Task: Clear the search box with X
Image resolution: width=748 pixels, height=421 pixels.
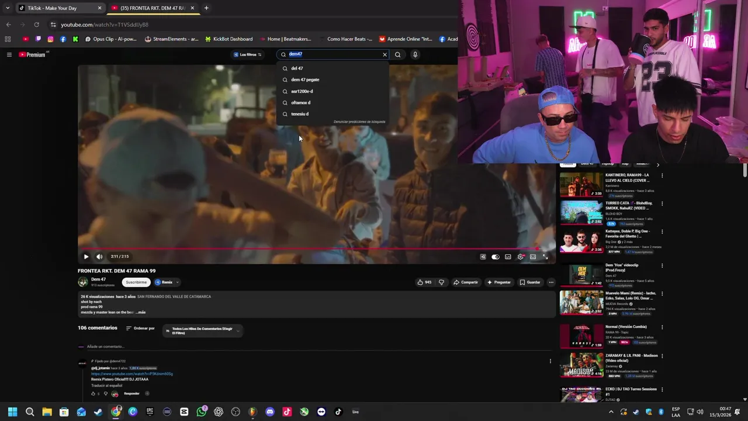Action: pos(385,54)
